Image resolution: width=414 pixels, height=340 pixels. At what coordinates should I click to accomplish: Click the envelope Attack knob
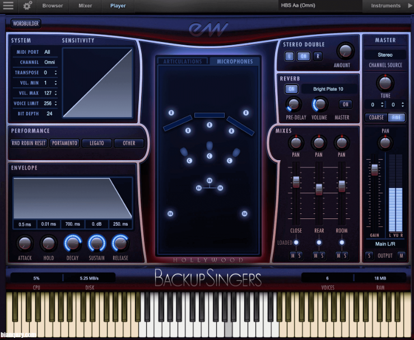tap(25, 243)
